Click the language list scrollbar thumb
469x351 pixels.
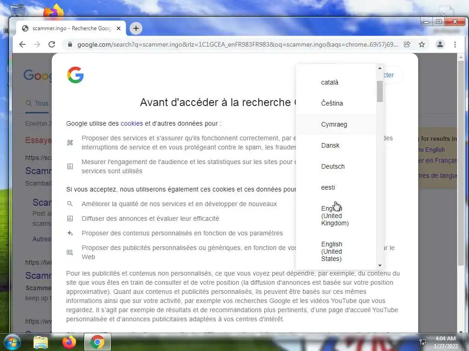pyautogui.click(x=380, y=91)
